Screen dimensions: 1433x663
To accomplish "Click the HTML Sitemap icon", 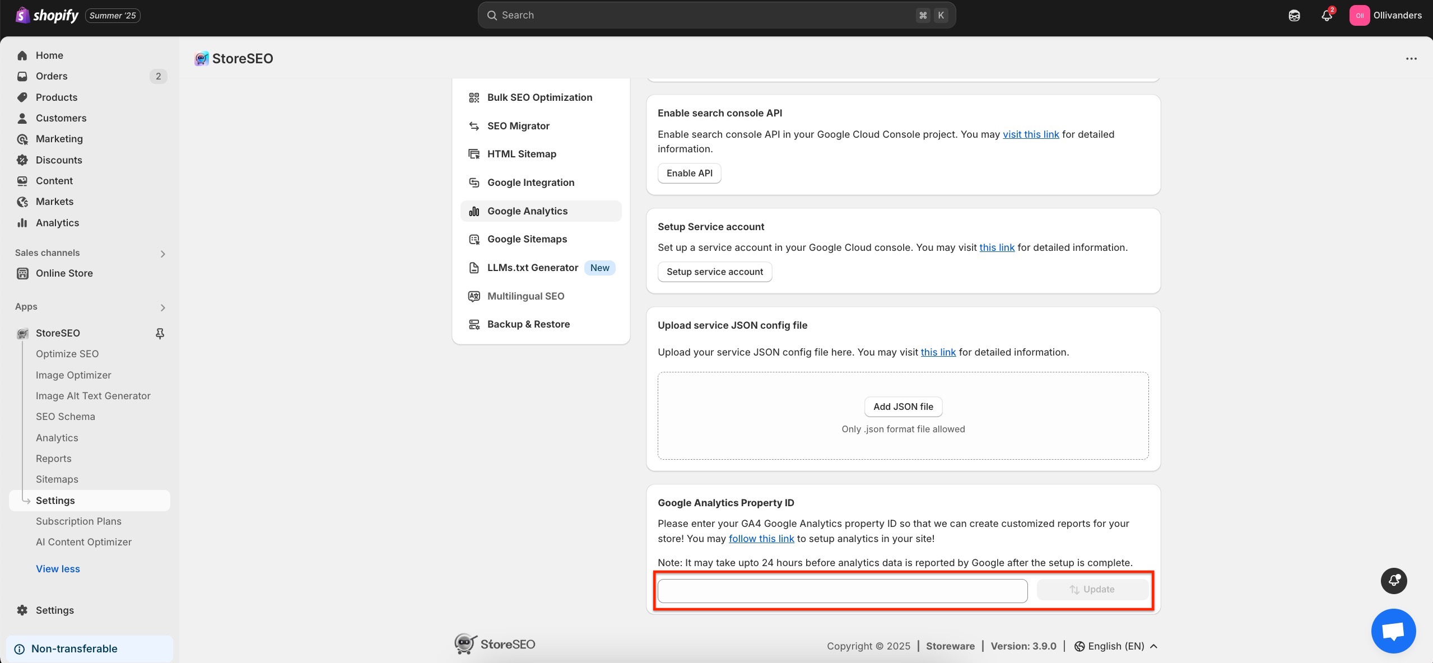I will coord(474,154).
